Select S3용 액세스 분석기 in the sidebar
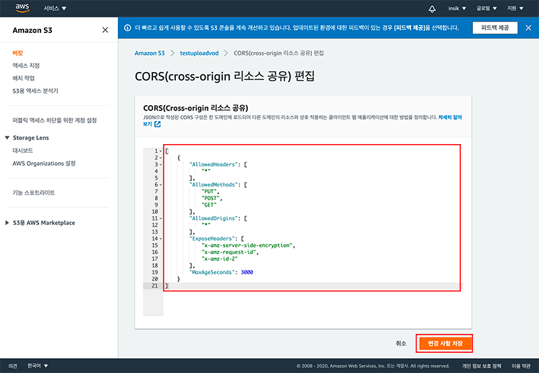Screen dimensions: 539x373 pos(36,91)
